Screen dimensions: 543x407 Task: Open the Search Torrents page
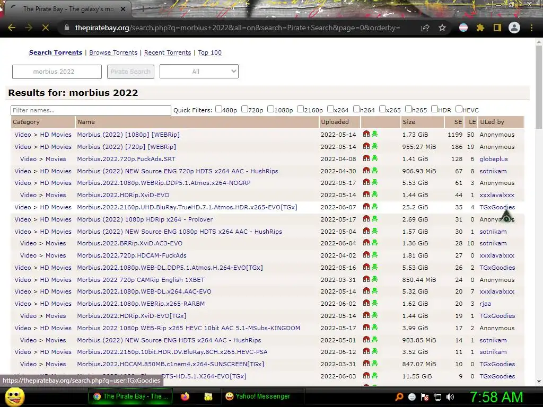[56, 52]
